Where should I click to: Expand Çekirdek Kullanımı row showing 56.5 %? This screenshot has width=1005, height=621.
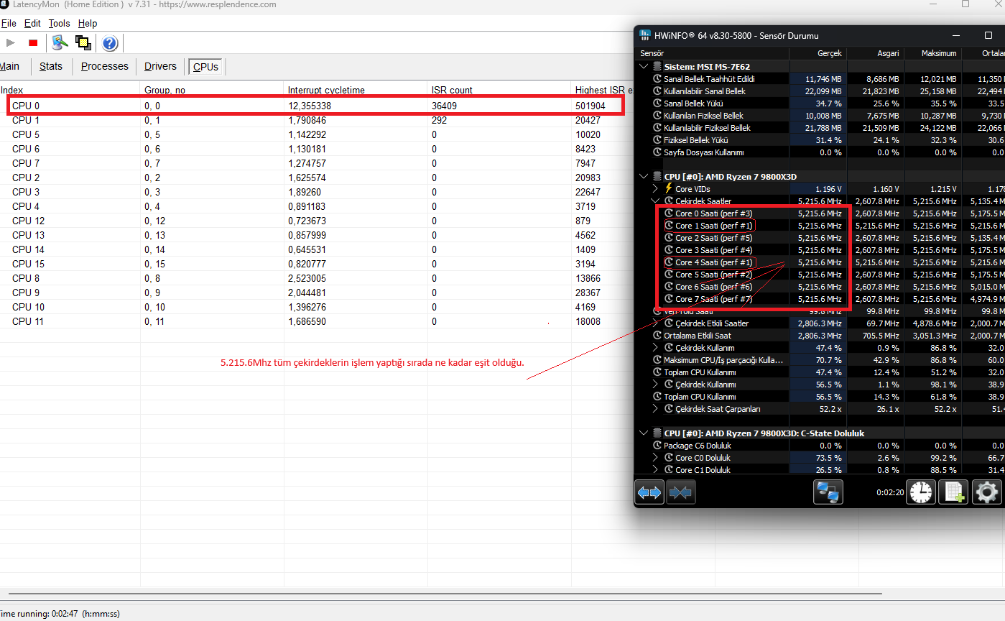pyautogui.click(x=655, y=385)
